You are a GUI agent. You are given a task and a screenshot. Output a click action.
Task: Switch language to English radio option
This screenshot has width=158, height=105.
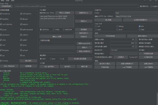click(151, 6)
